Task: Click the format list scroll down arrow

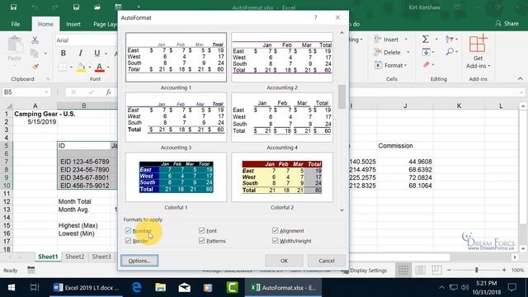Action: click(x=342, y=210)
